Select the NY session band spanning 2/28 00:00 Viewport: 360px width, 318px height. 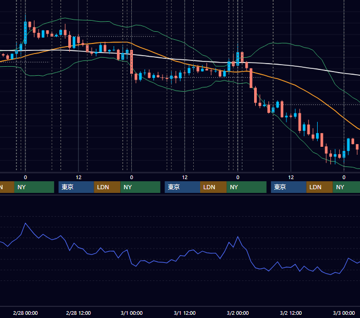point(34,187)
